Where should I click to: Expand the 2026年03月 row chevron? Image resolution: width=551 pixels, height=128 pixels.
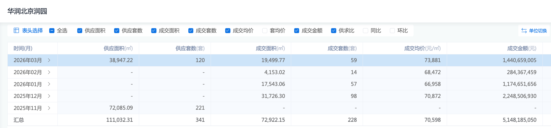point(49,60)
